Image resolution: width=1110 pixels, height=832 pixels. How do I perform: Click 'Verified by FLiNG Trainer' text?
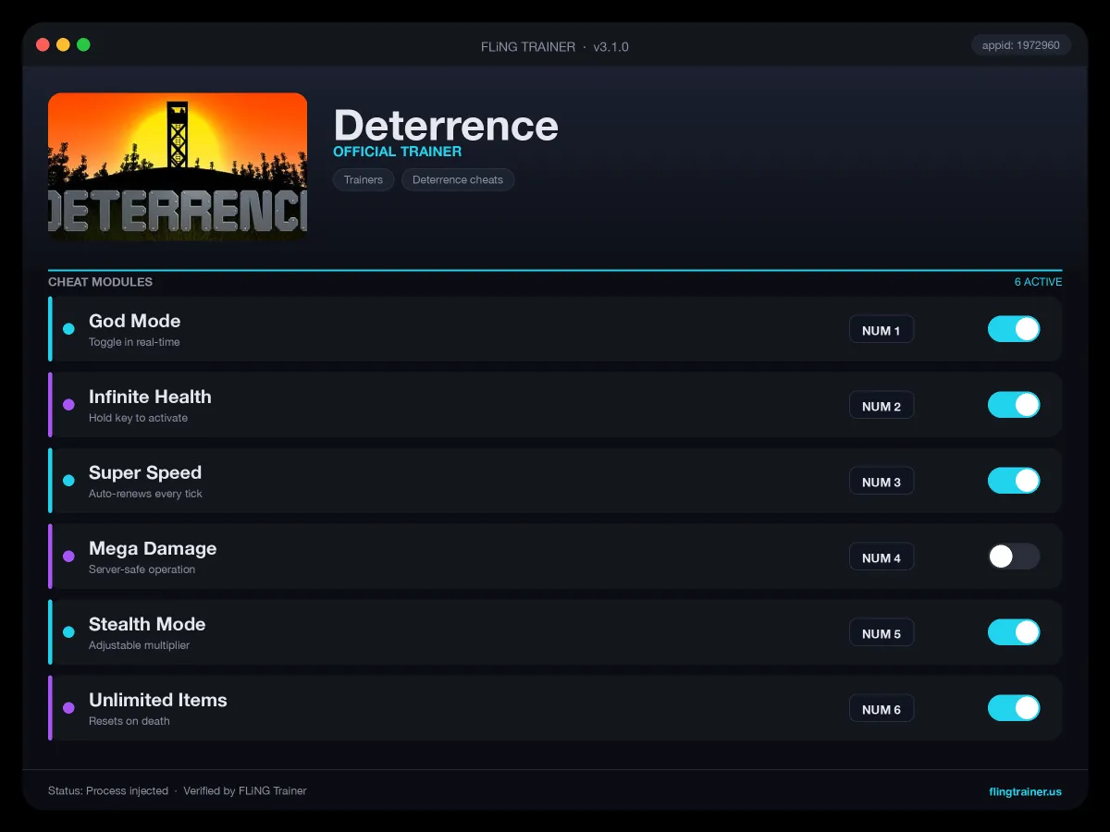coord(245,791)
